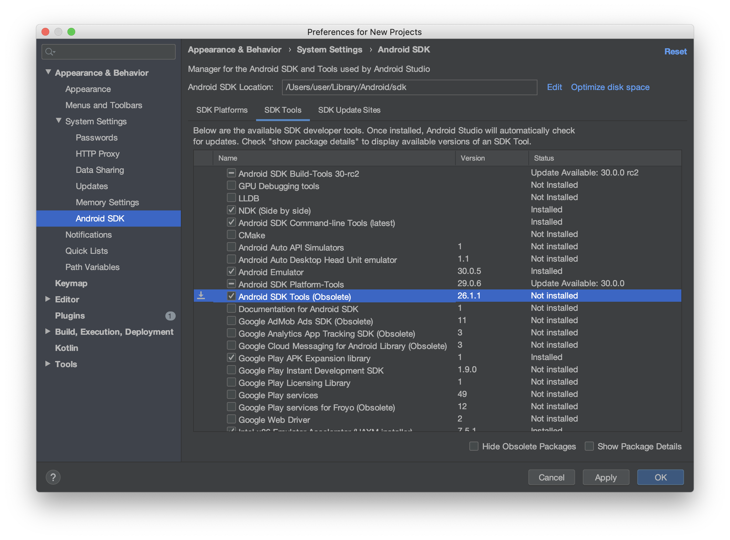Expand the Editor settings category

[x=48, y=299]
